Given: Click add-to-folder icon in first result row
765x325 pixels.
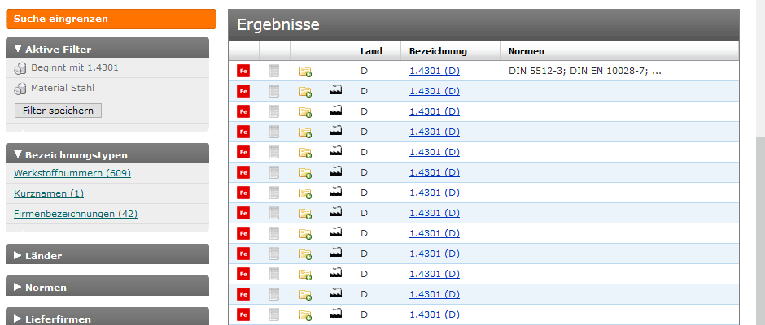Looking at the screenshot, I should point(305,71).
